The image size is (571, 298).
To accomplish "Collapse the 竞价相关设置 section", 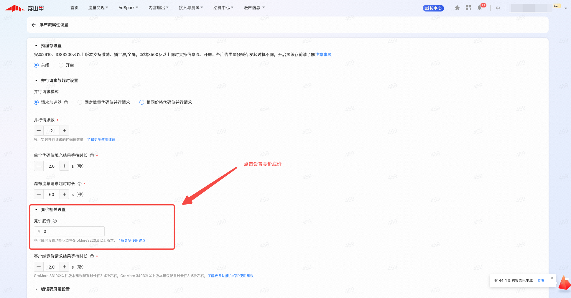I will tap(36, 210).
